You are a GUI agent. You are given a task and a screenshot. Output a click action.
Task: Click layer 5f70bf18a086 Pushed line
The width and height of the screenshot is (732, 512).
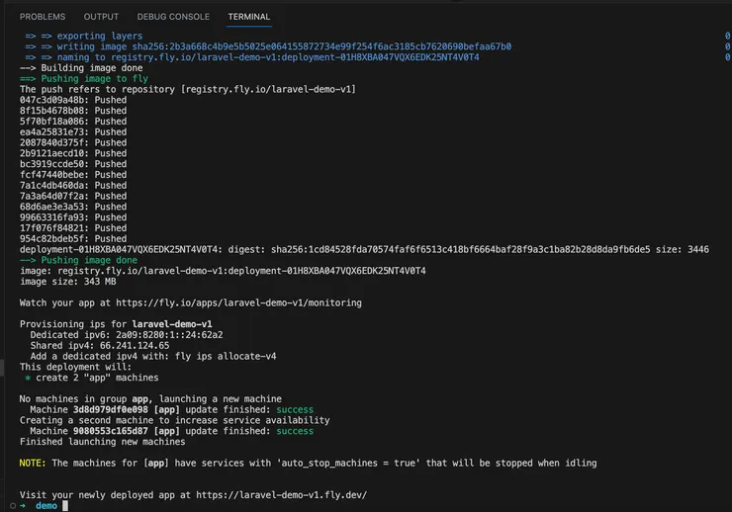point(73,122)
